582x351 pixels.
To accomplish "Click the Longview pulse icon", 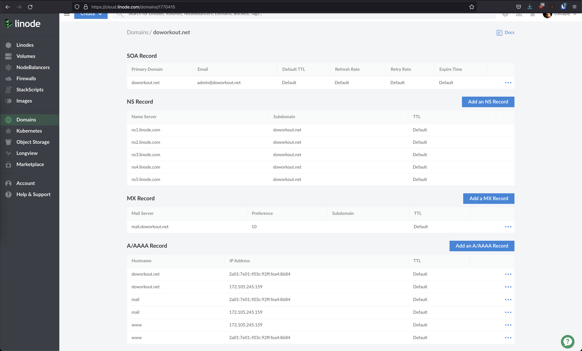I will 8,153.
